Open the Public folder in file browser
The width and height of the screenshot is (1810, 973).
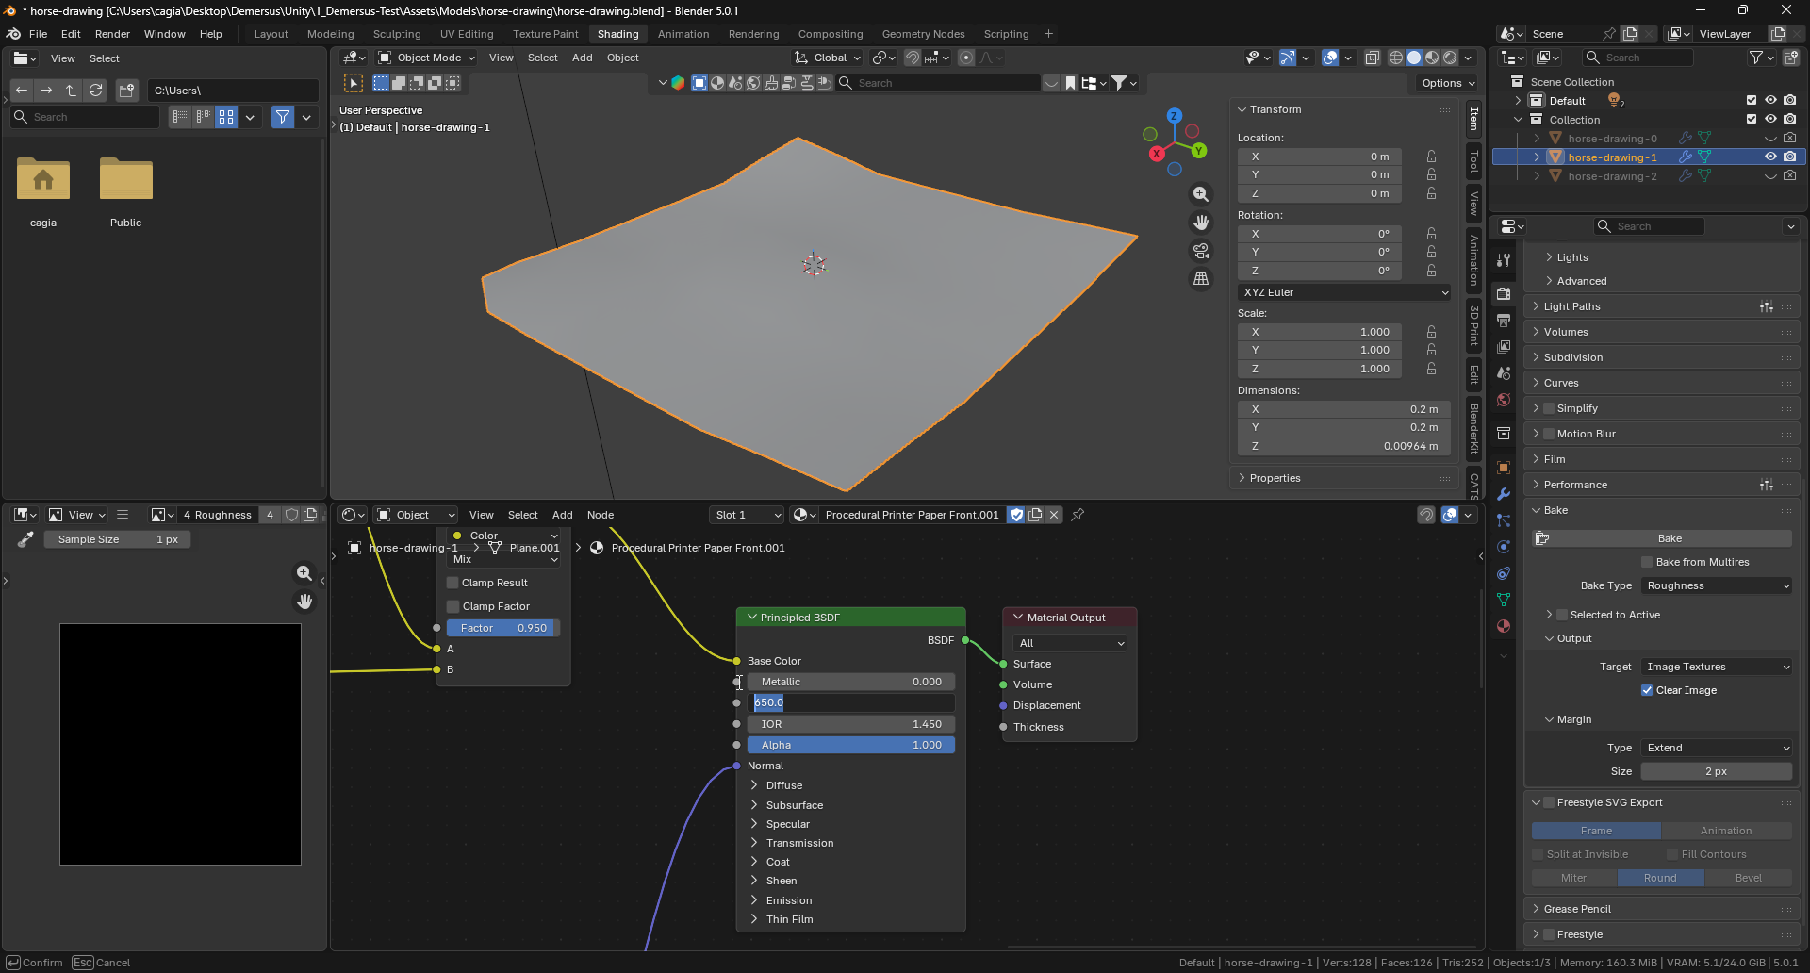pos(125,191)
